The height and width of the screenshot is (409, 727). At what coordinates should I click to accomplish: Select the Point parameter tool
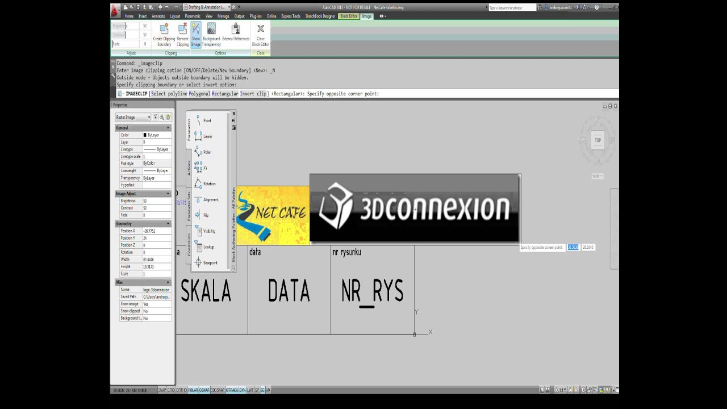[203, 120]
